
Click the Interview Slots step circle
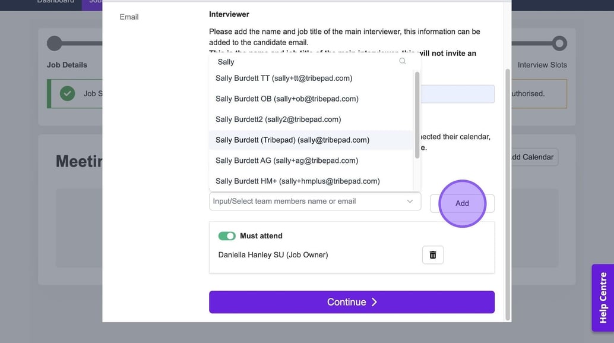click(x=559, y=43)
